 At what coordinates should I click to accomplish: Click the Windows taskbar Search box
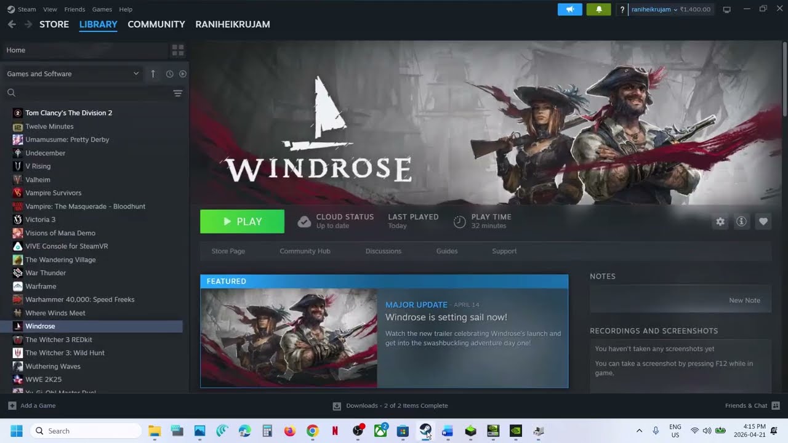86,431
